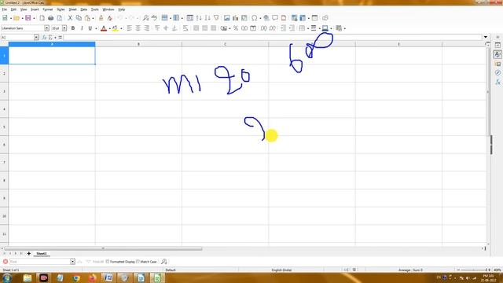Select the Sheet1 tab

pos(42,253)
